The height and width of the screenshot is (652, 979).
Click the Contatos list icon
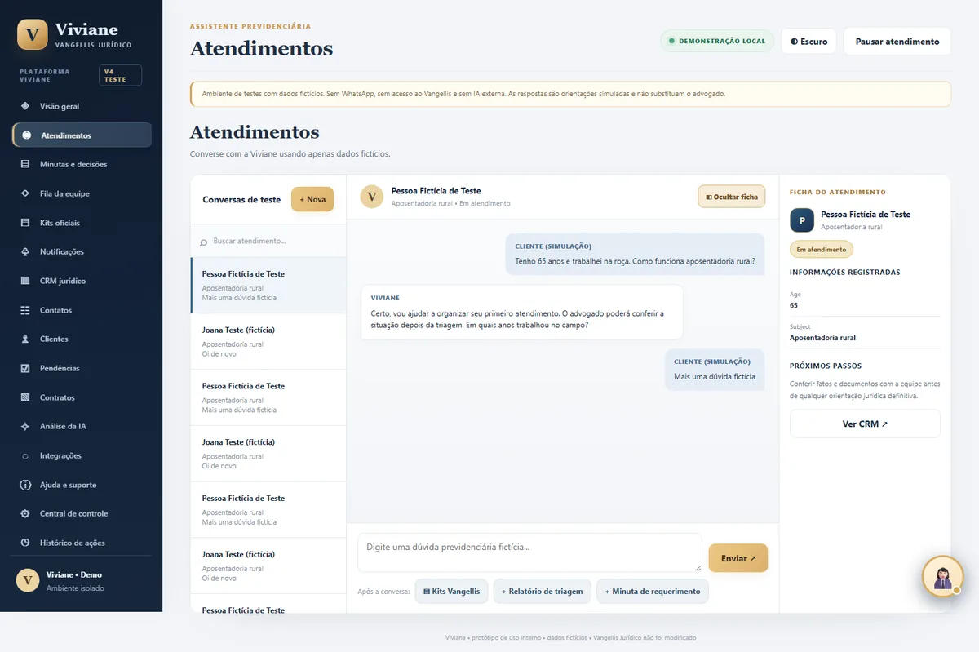25,310
